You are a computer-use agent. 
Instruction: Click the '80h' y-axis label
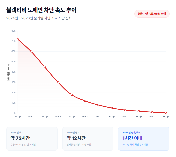[13, 31]
